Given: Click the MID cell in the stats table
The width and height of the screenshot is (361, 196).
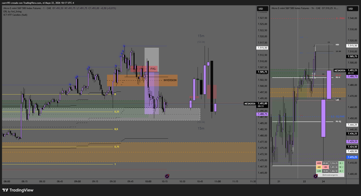Looking at the screenshot, I should [x=319, y=167].
